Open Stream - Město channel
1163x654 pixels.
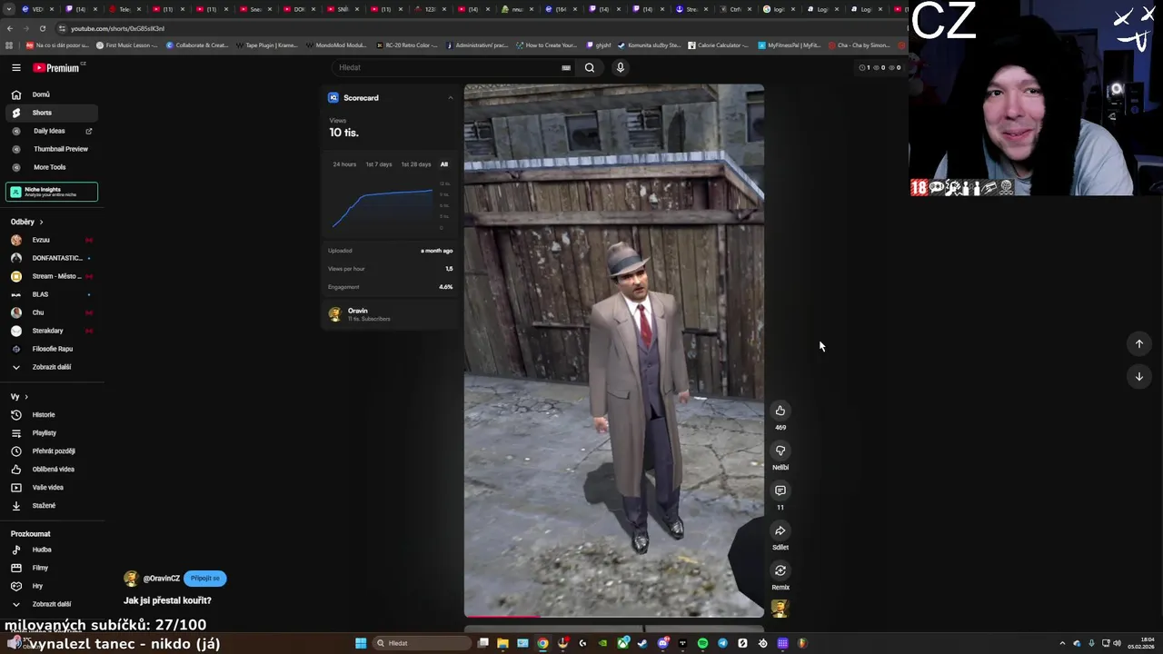52,276
